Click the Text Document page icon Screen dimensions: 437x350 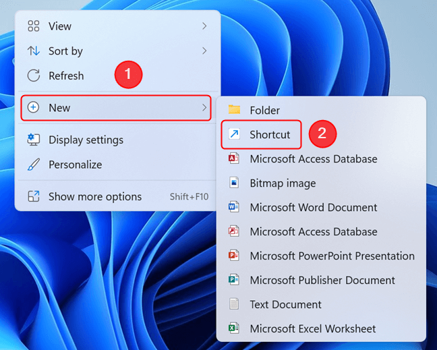click(234, 304)
